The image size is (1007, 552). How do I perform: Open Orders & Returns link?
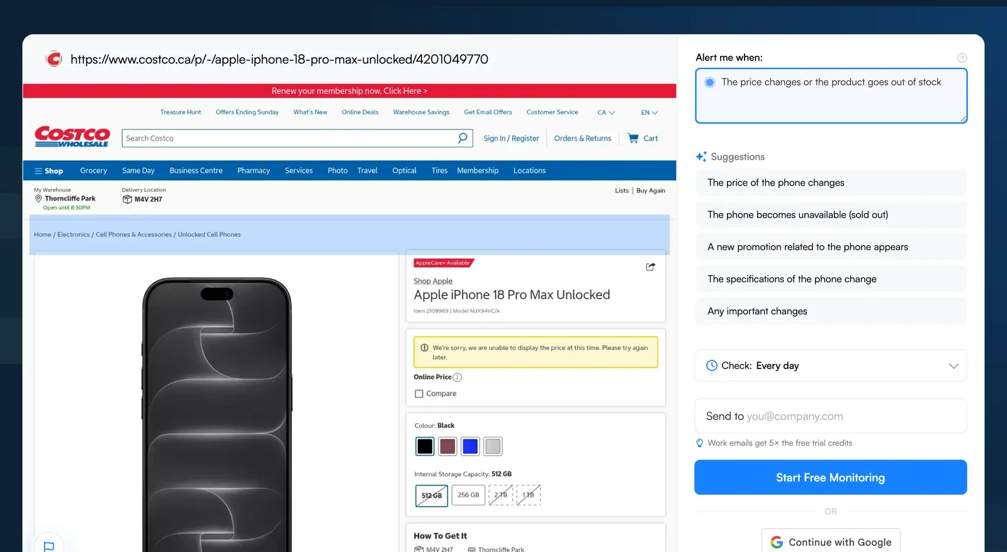583,138
